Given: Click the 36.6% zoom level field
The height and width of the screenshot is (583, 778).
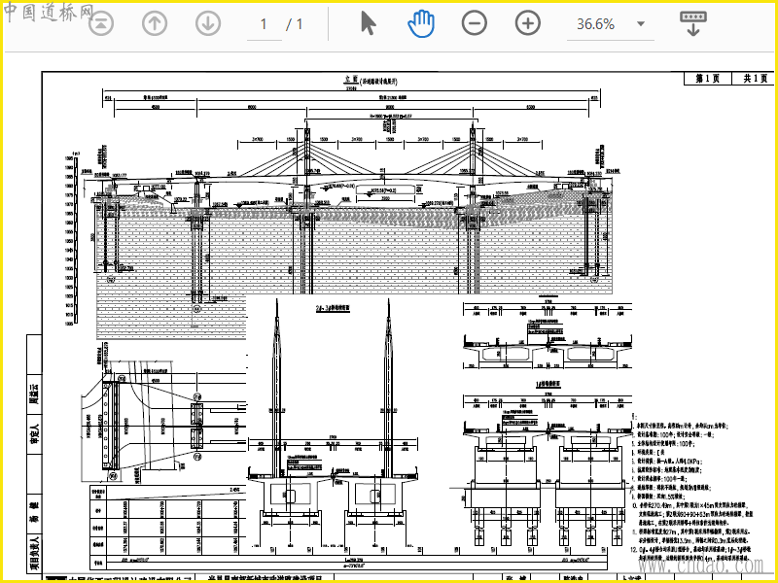Looking at the screenshot, I should [595, 23].
